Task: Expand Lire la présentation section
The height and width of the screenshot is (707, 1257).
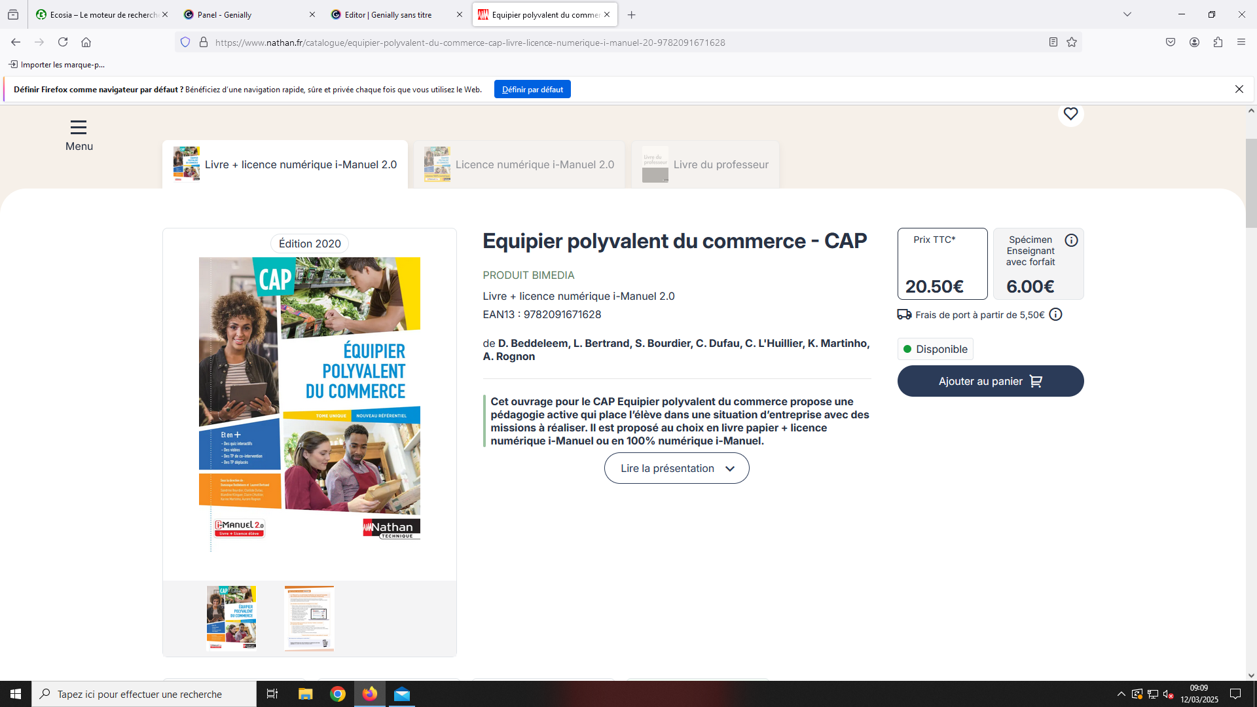Action: [676, 468]
